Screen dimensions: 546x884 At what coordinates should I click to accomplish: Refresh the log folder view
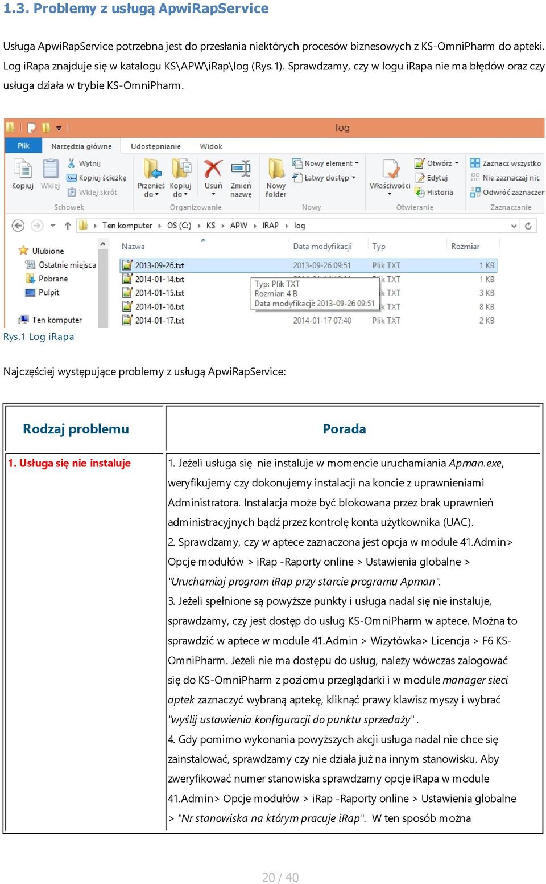click(528, 226)
